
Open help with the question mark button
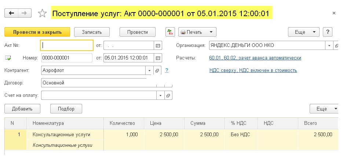point(328,32)
